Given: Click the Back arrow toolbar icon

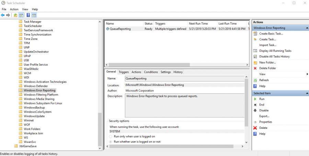Looking at the screenshot, I should (x=2, y=15).
